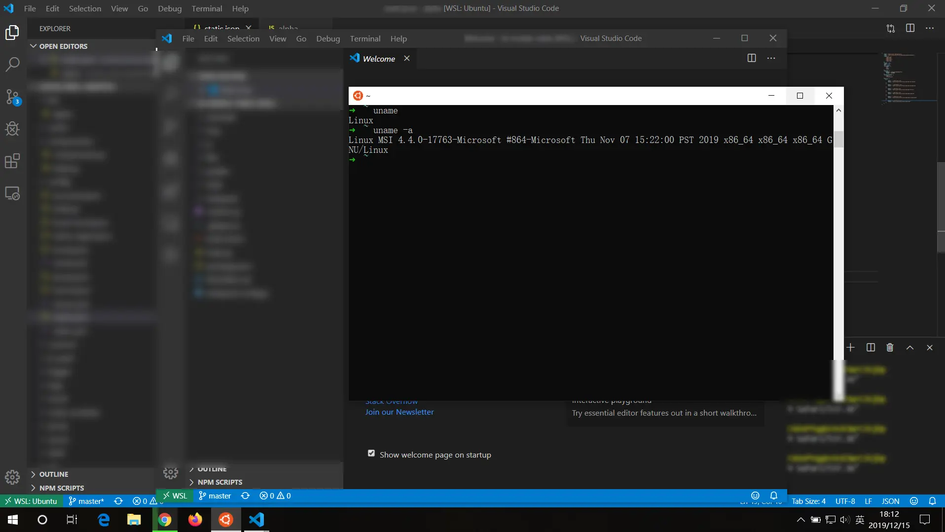Open the Search view in the activity bar
The height and width of the screenshot is (532, 945).
12,64
